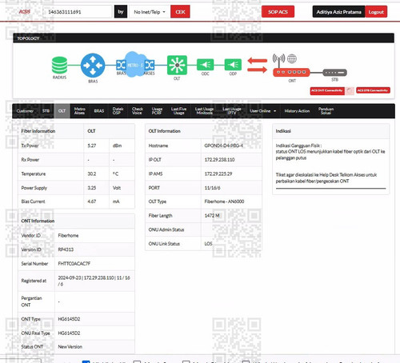Switch to the Usage PCRF tab
This screenshot has width=400, height=363.
click(x=157, y=111)
